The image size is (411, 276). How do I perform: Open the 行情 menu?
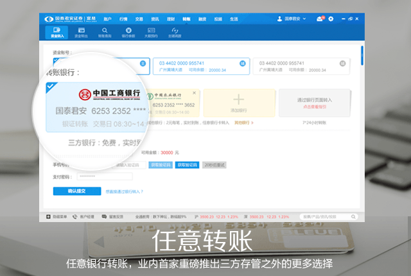point(123,19)
